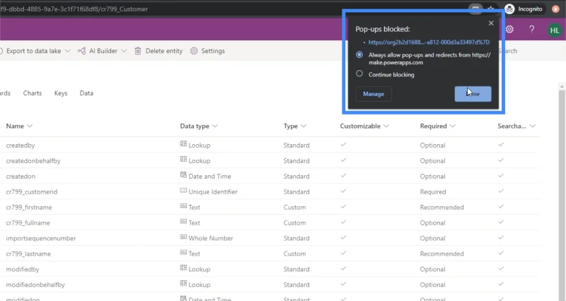Click the Settings gear icon in toolbar

click(194, 51)
